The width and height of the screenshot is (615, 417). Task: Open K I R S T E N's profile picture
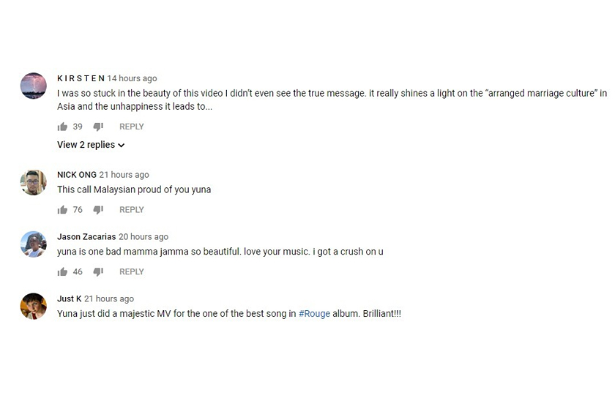(x=34, y=86)
